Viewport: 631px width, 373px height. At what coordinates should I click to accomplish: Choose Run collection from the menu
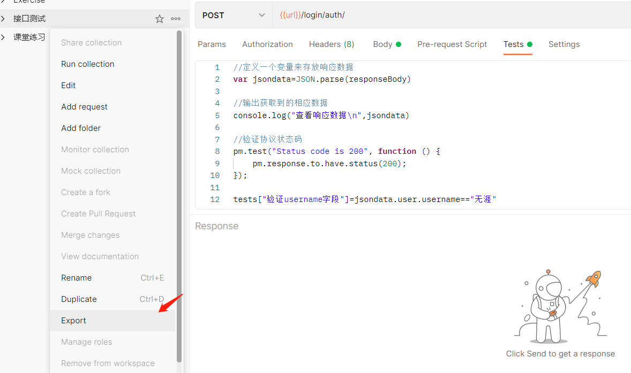click(112, 64)
